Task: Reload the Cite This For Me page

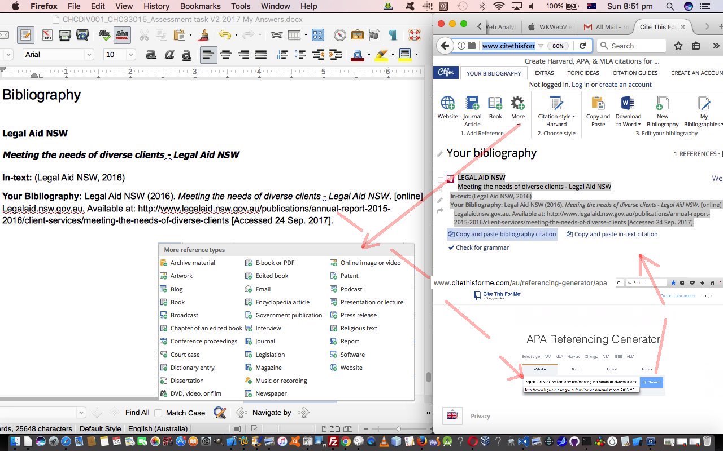Action: click(582, 46)
